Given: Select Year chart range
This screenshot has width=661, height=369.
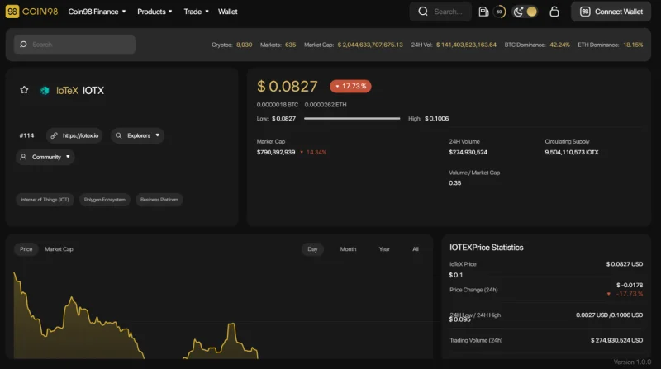Looking at the screenshot, I should pyautogui.click(x=384, y=249).
